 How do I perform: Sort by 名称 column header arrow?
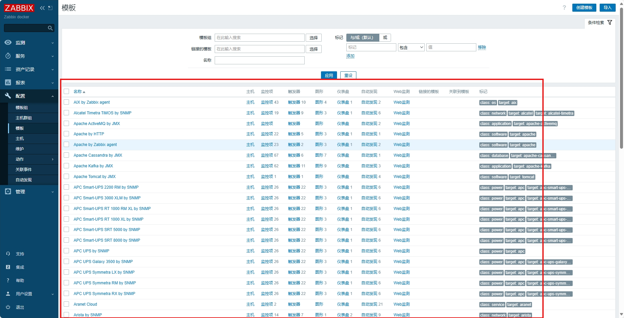pos(84,92)
